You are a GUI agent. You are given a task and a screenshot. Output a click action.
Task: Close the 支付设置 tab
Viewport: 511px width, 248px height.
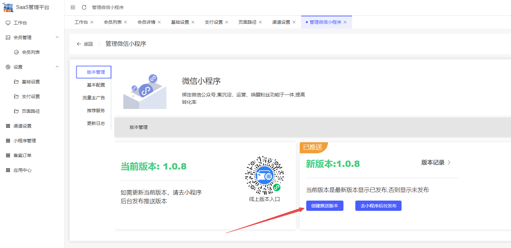(x=227, y=22)
